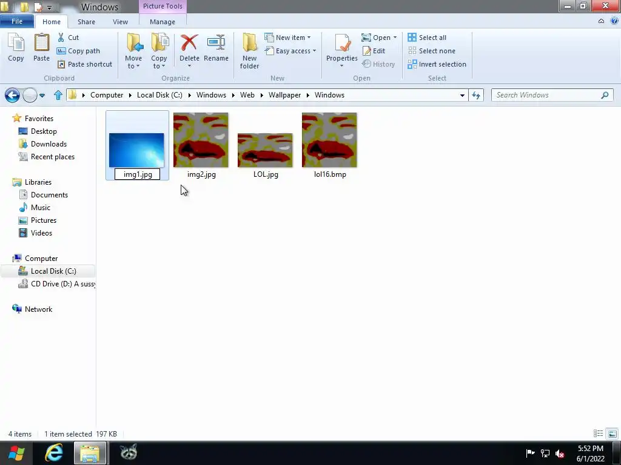Open the Videos library

point(36,233)
